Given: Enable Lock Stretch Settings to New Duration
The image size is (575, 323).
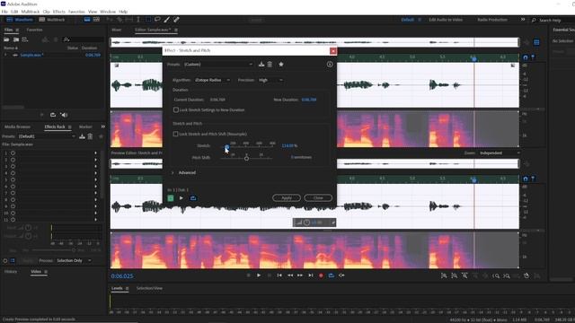Looking at the screenshot, I should [x=176, y=109].
